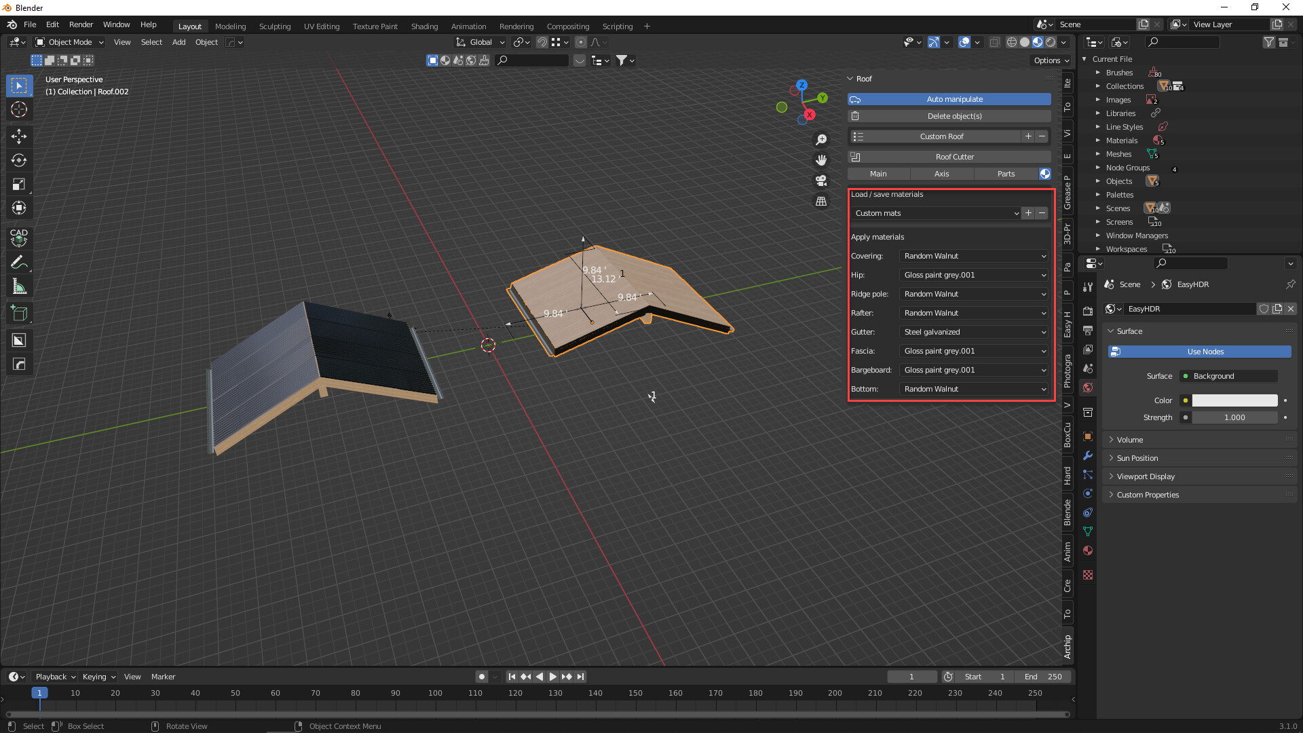
Task: Click the Roof Cutter button
Action: pyautogui.click(x=949, y=157)
